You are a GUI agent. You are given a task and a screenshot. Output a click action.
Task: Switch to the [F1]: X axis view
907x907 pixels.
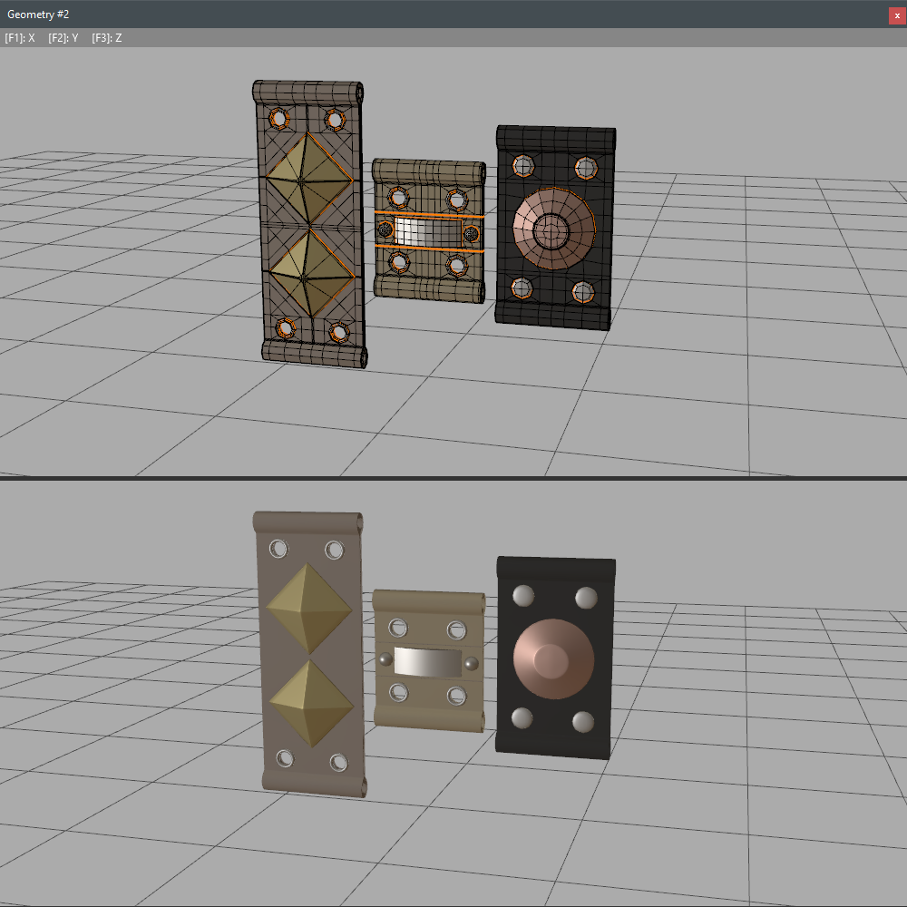20,38
